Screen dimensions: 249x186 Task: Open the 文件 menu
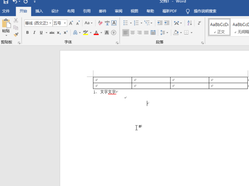[x=6, y=11]
